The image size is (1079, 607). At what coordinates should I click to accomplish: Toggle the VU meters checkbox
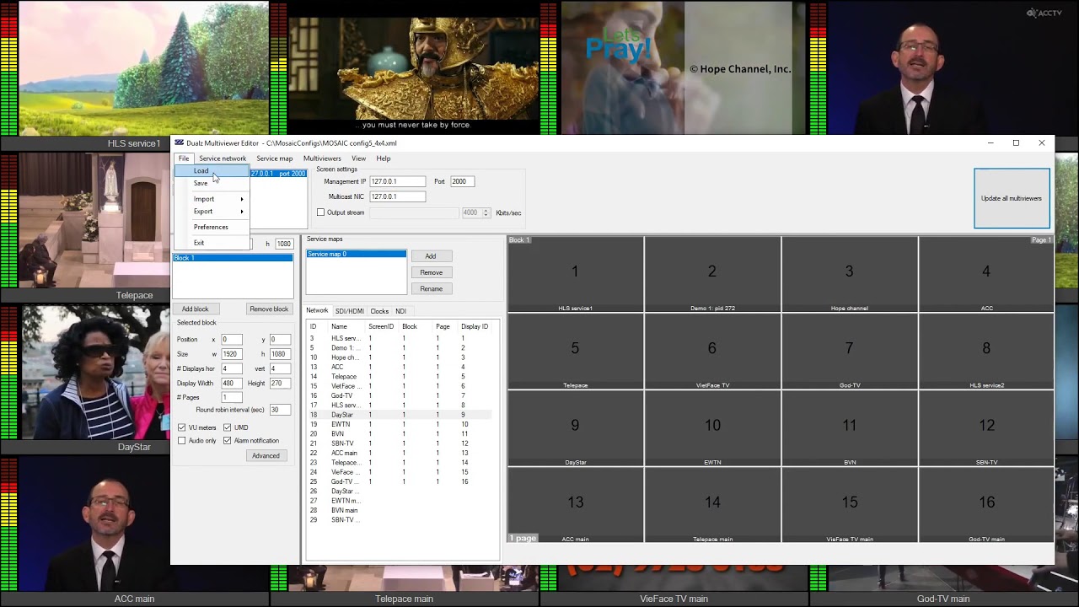pyautogui.click(x=182, y=427)
